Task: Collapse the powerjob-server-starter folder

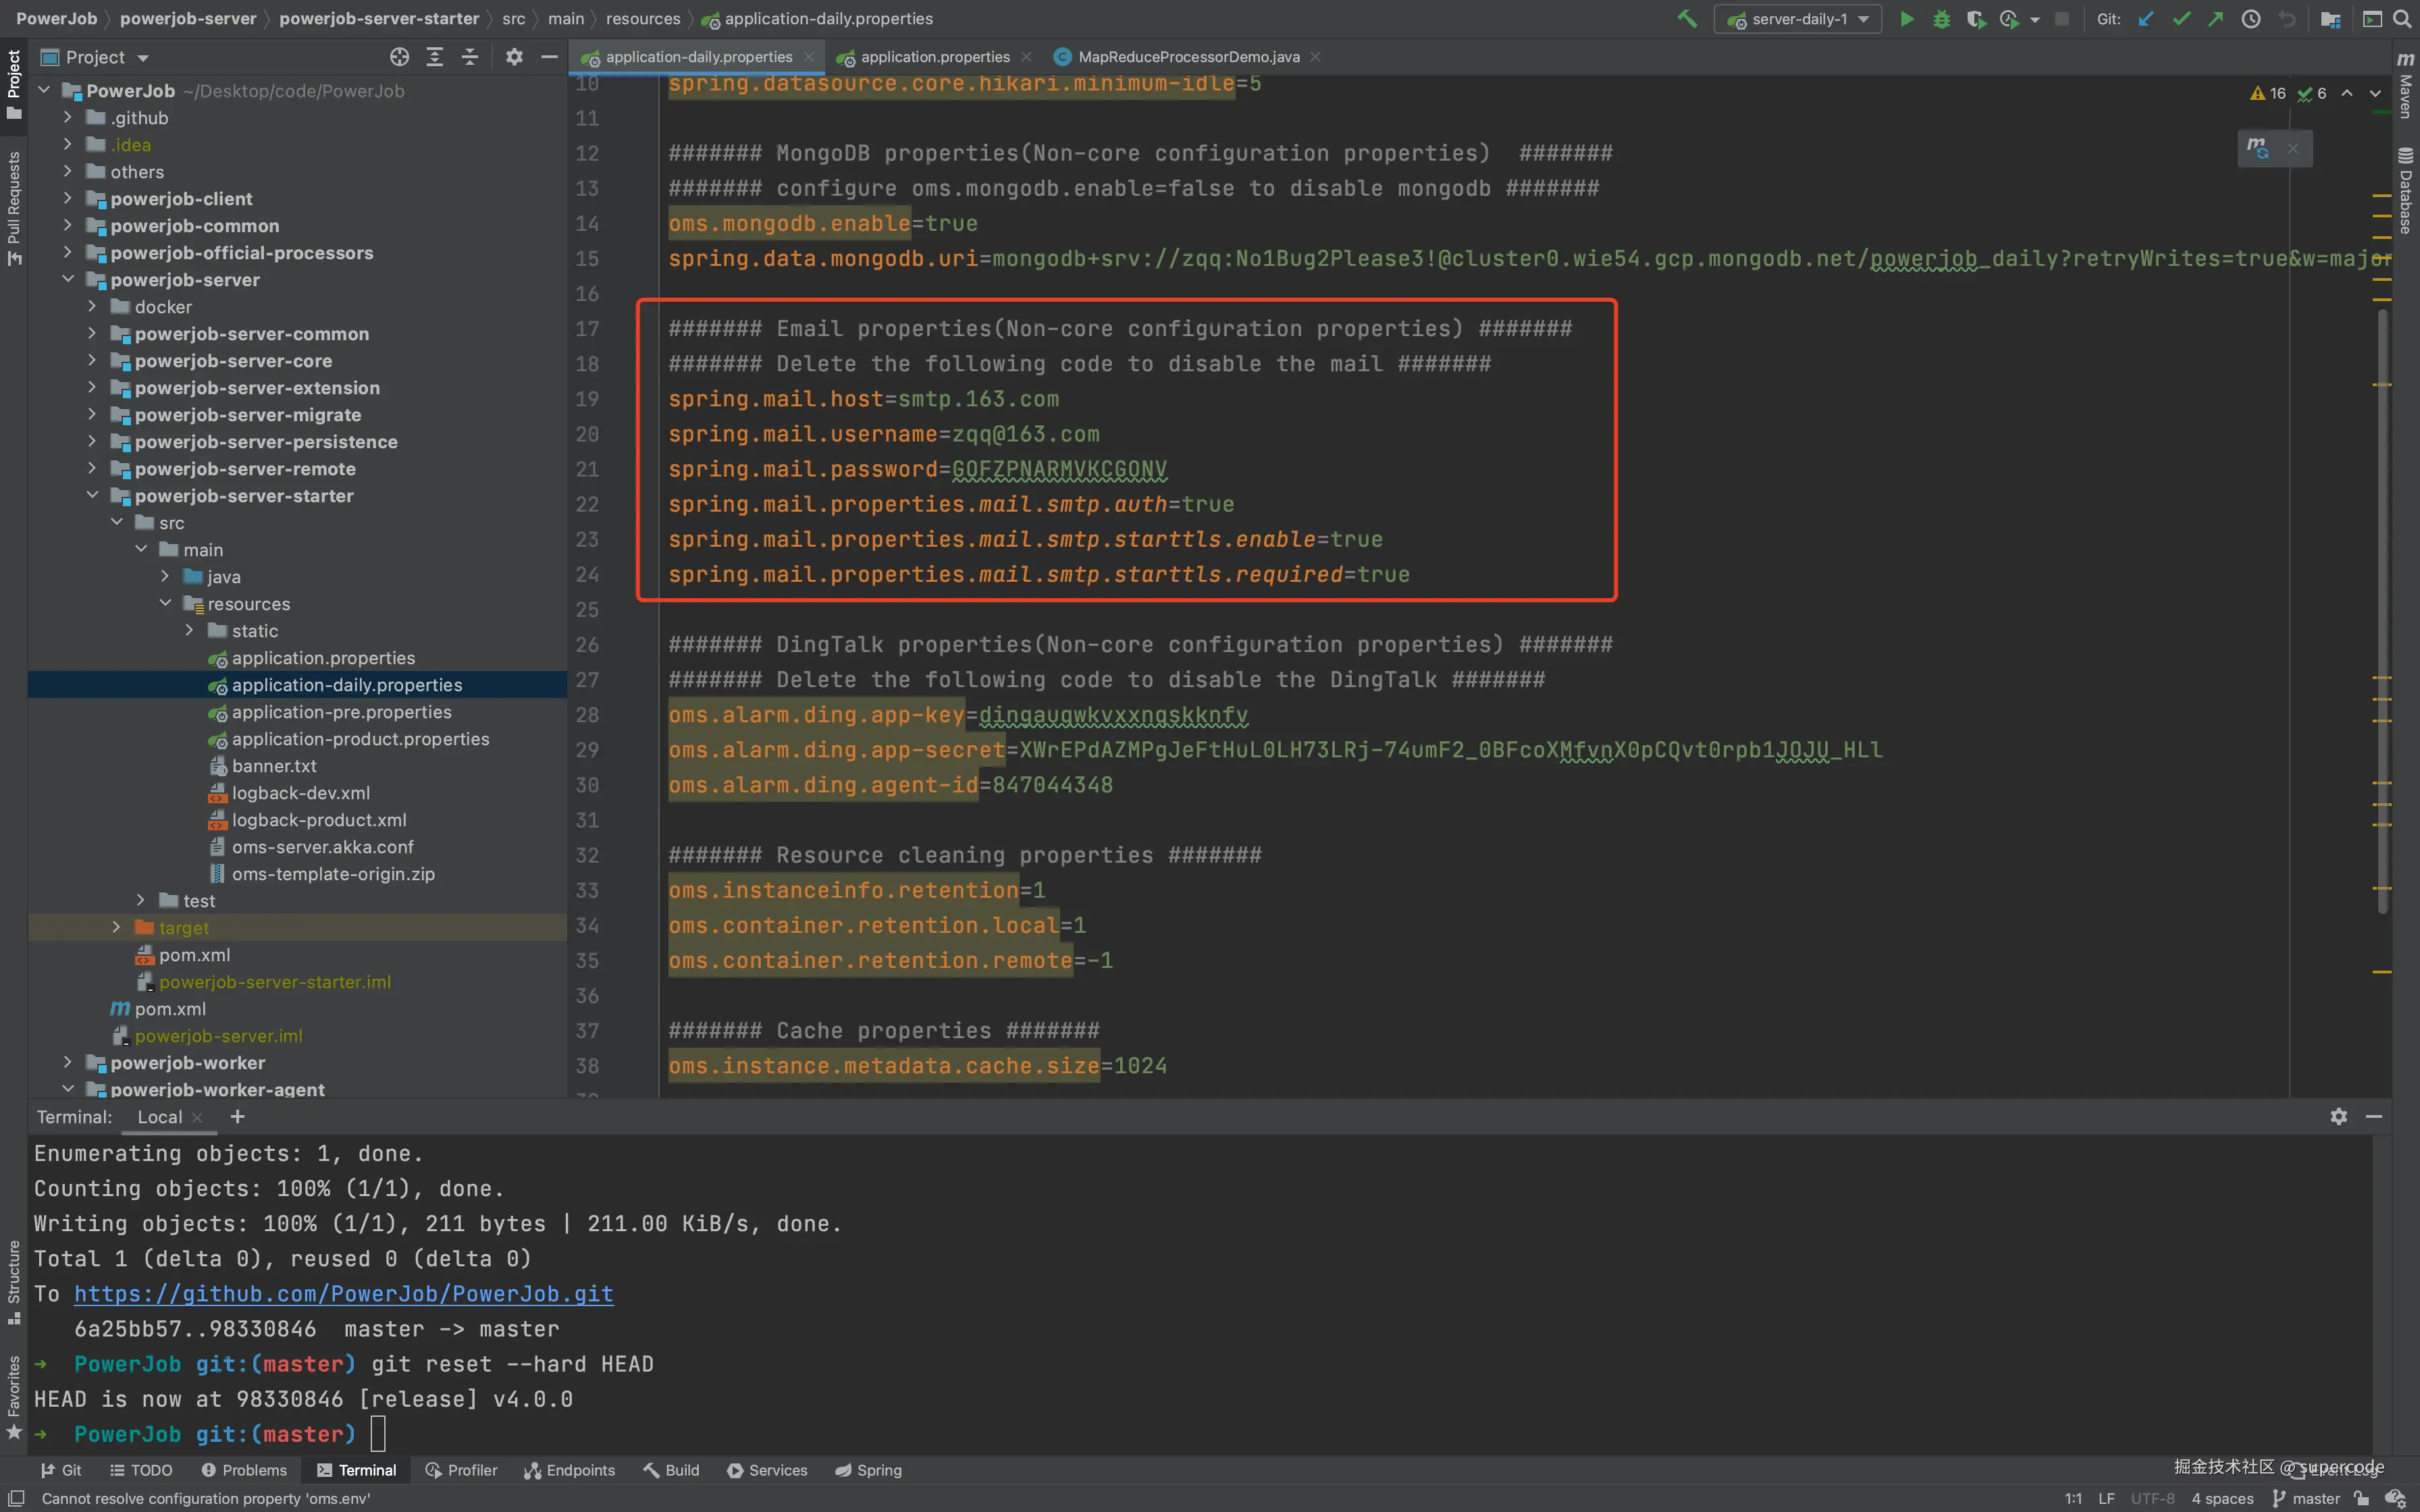Action: [92, 495]
